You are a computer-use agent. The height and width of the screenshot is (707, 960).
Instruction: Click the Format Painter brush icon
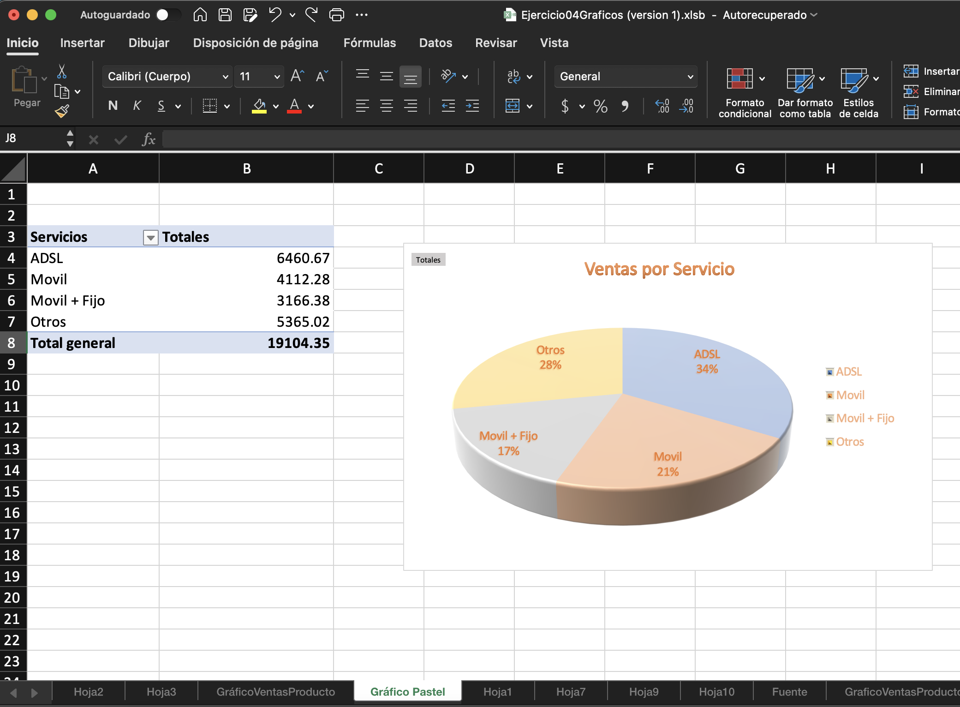[62, 111]
